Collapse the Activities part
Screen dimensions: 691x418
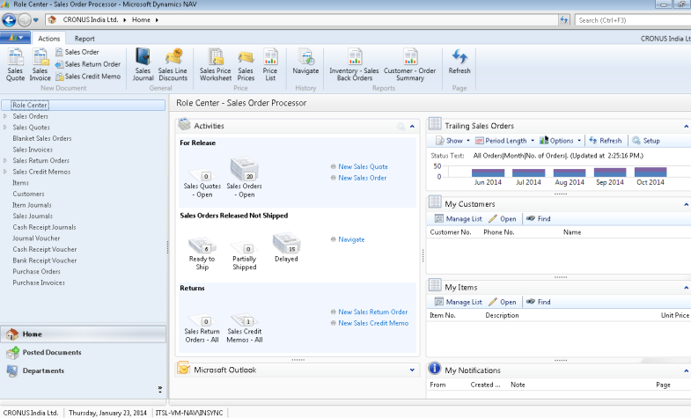[412, 127]
